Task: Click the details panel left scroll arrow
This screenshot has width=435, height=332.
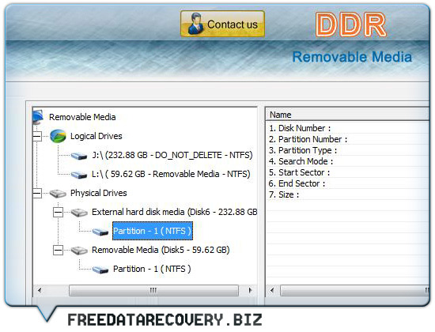Action: (x=272, y=290)
